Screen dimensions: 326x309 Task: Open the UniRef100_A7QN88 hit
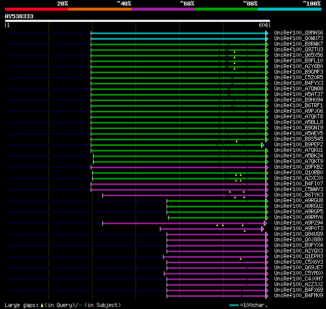tap(298, 89)
